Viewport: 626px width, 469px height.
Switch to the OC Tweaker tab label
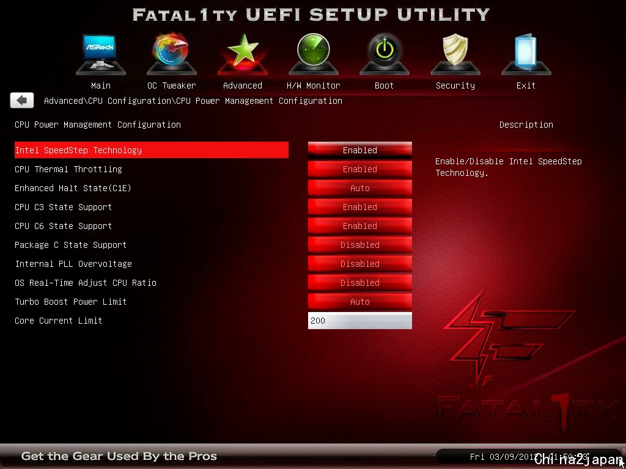172,85
